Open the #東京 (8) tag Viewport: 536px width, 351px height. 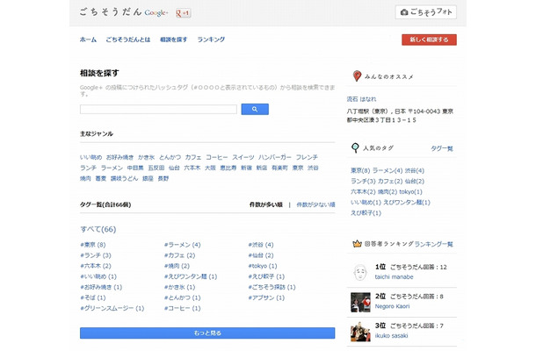click(92, 245)
